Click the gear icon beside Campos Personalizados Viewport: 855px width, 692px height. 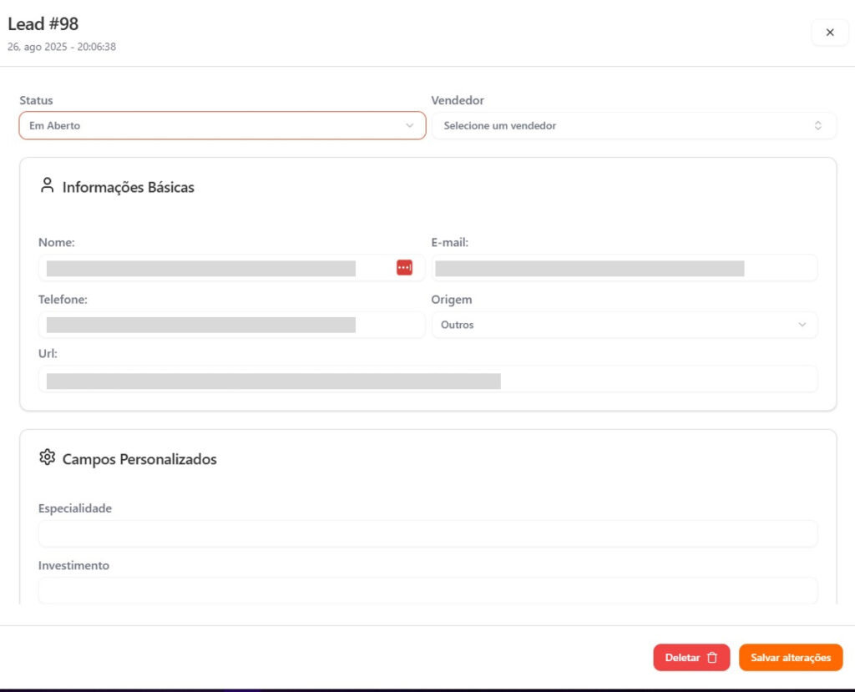47,457
